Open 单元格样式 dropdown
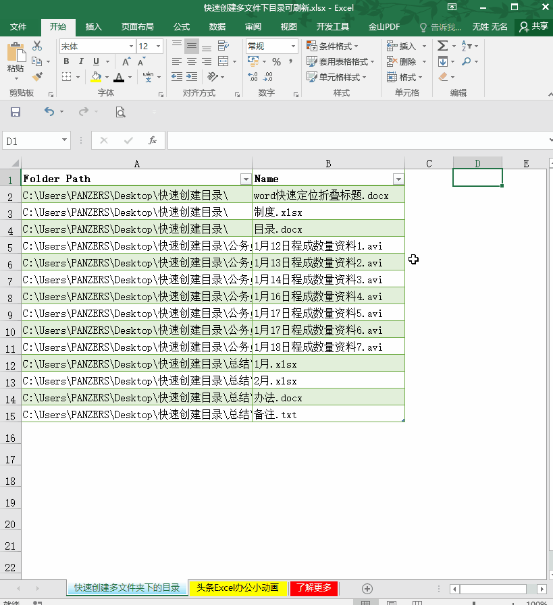The width and height of the screenshot is (553, 605). pyautogui.click(x=336, y=77)
